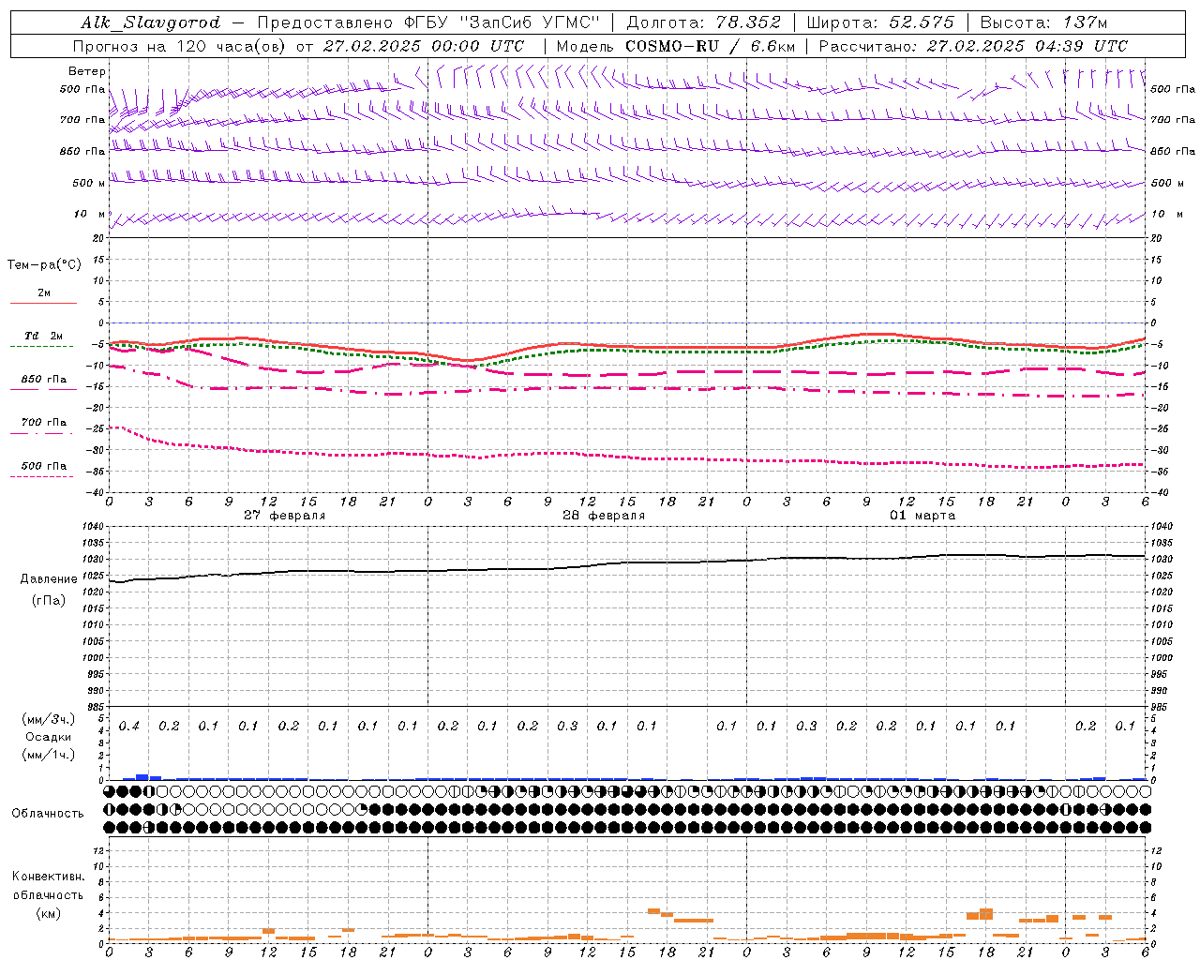Image resolution: width=1200 pixels, height=960 pixels.
Task: Click 'Предоставлено ФГБУ "ЗапСиб УГМС"' provider text
Action: click(427, 22)
